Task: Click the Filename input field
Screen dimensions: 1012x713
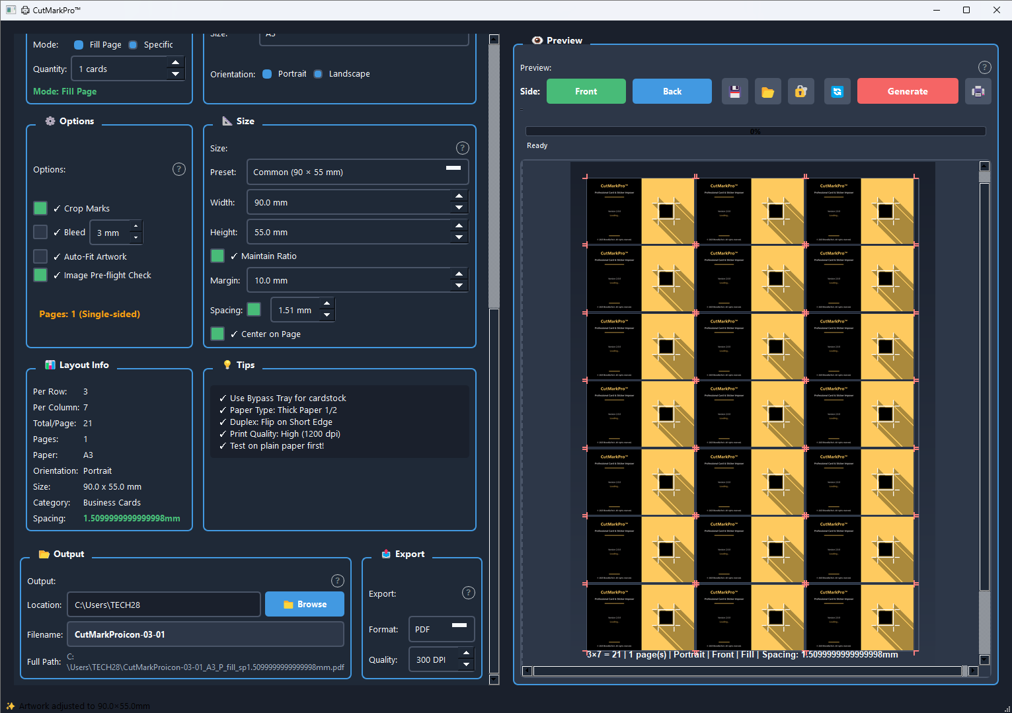Action: tap(205, 634)
